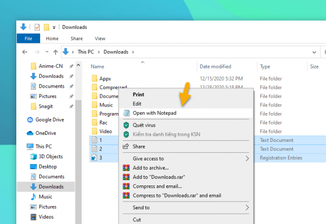The height and width of the screenshot is (224, 326).
Task: Click the New folder quick access icon
Action: 47,27
